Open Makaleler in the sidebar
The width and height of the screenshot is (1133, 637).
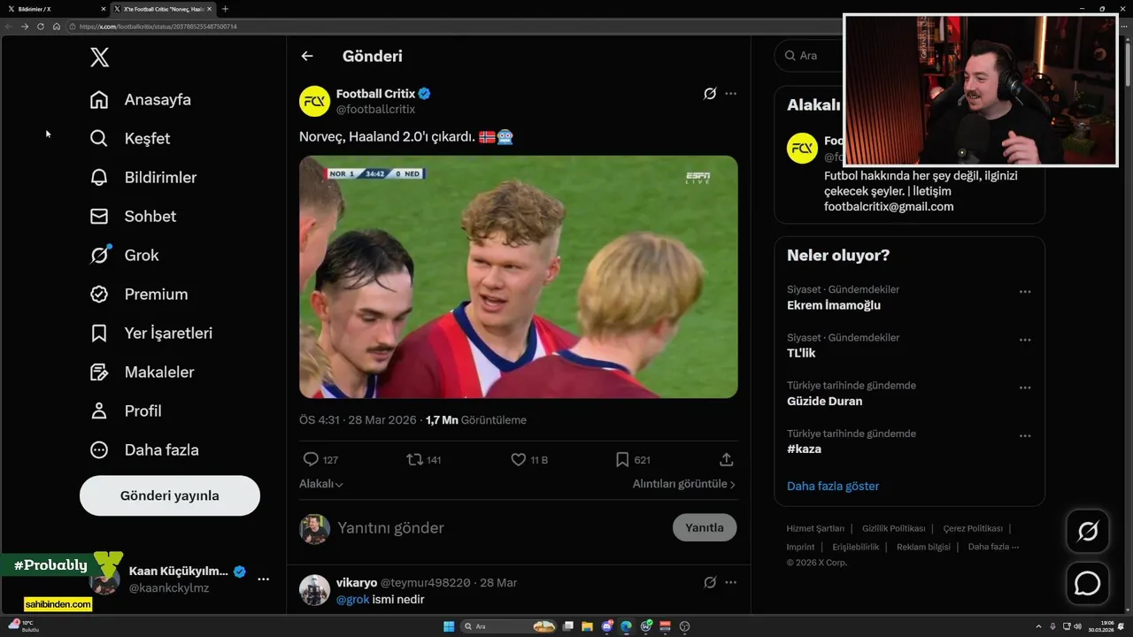(142, 372)
